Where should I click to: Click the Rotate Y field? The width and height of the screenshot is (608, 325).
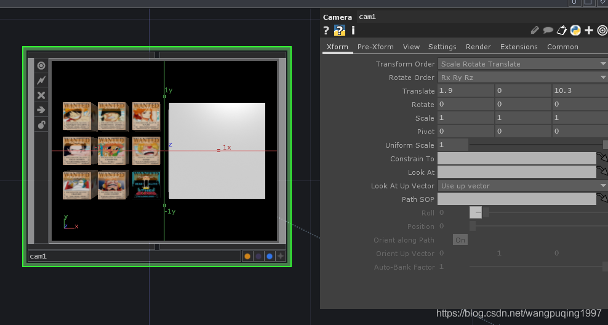523,104
